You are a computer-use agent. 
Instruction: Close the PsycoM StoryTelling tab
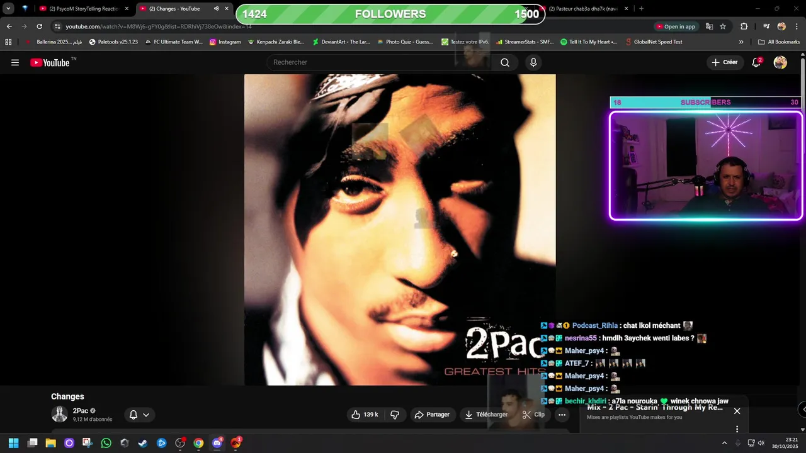pyautogui.click(x=127, y=9)
